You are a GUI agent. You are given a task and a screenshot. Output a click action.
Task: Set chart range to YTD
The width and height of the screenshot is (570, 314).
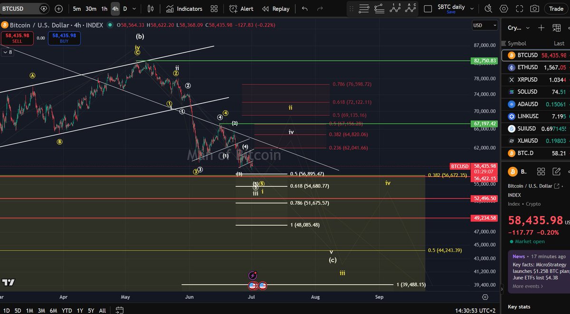[x=67, y=311]
